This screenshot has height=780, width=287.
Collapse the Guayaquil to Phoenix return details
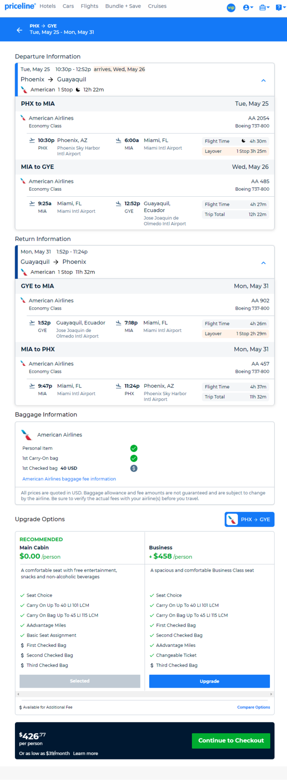[263, 263]
